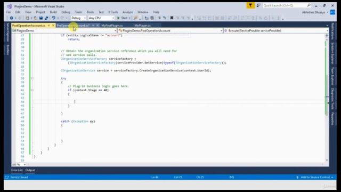Click the green Start debugging play icon
The width and height of the screenshot is (341, 192).
(x=118, y=18)
